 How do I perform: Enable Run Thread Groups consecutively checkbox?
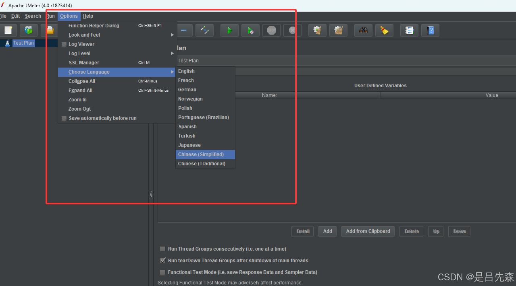point(163,249)
